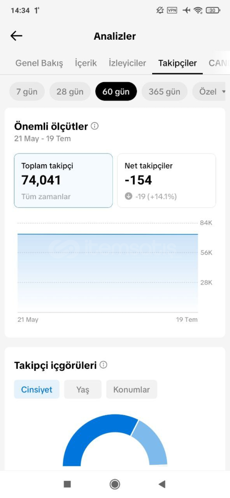The height and width of the screenshot is (498, 230).
Task: Select the 365 gün range chip
Action: pyautogui.click(x=164, y=91)
